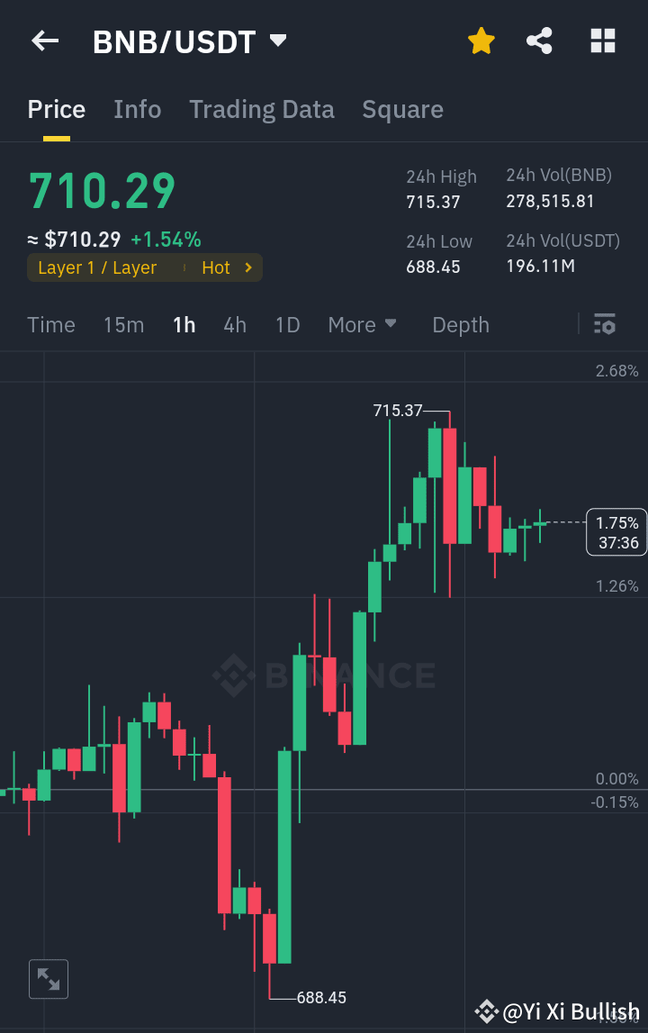Viewport: 648px width, 1033px height.
Task: Favorite BNB/USDT using the star icon
Action: point(481,41)
